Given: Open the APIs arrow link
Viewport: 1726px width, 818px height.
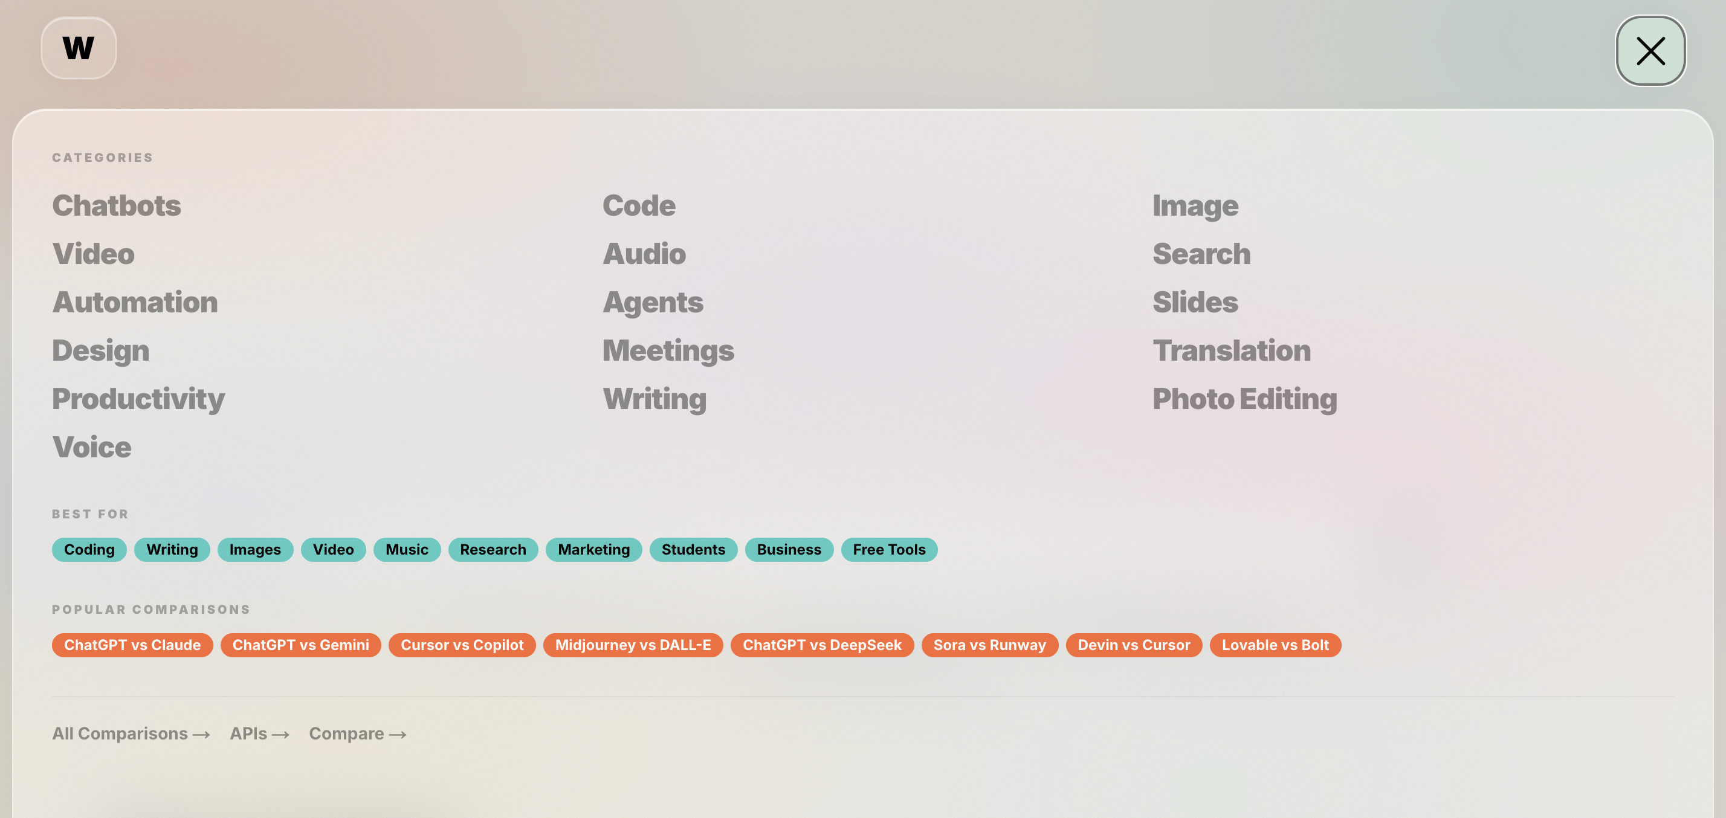Looking at the screenshot, I should tap(259, 733).
